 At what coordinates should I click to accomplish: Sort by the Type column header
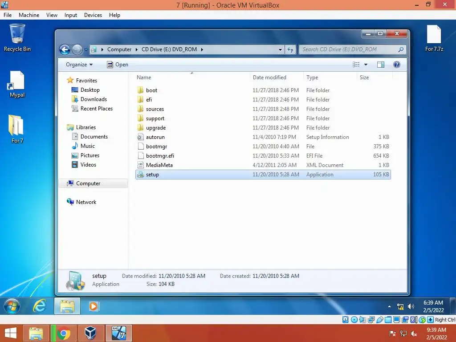click(x=330, y=77)
